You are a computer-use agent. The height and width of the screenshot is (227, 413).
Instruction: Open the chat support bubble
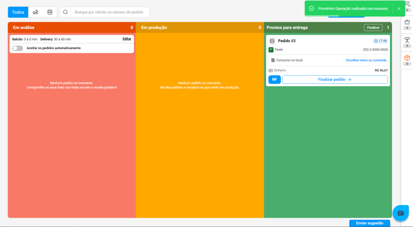[400, 213]
